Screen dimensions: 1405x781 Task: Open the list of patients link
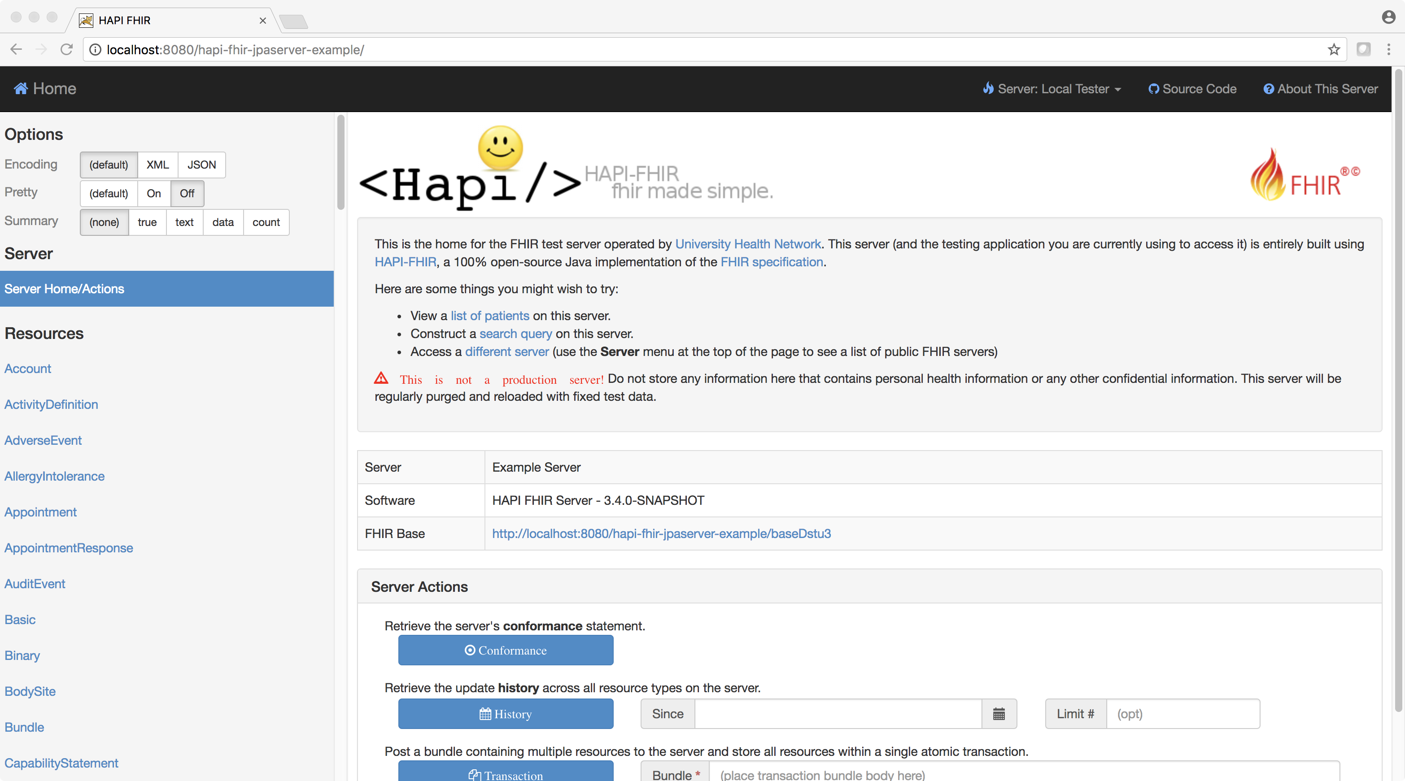(490, 316)
